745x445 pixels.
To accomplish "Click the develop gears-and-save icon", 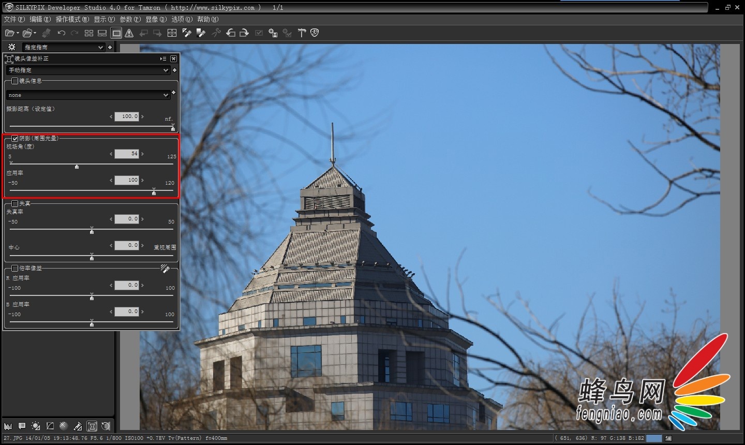I will tap(273, 33).
